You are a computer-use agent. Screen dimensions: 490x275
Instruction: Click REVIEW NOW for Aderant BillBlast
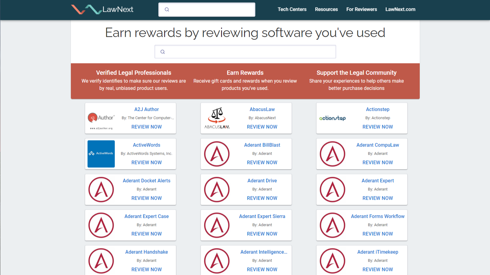coord(262,163)
